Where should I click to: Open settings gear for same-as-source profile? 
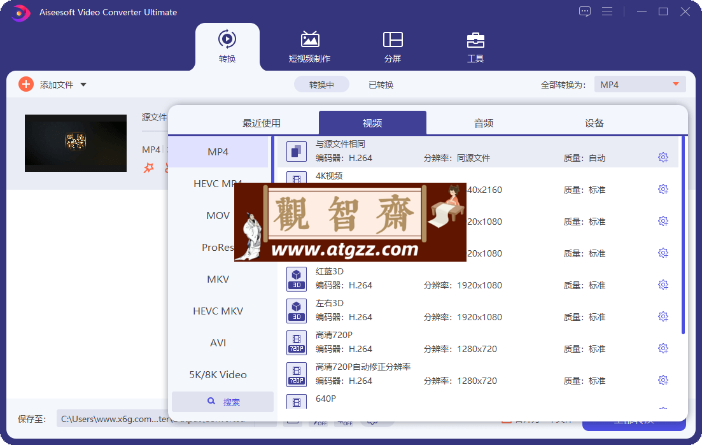click(x=663, y=158)
